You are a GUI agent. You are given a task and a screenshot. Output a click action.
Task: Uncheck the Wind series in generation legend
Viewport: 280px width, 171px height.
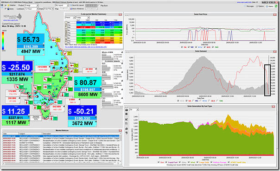pyautogui.click(x=189, y=162)
